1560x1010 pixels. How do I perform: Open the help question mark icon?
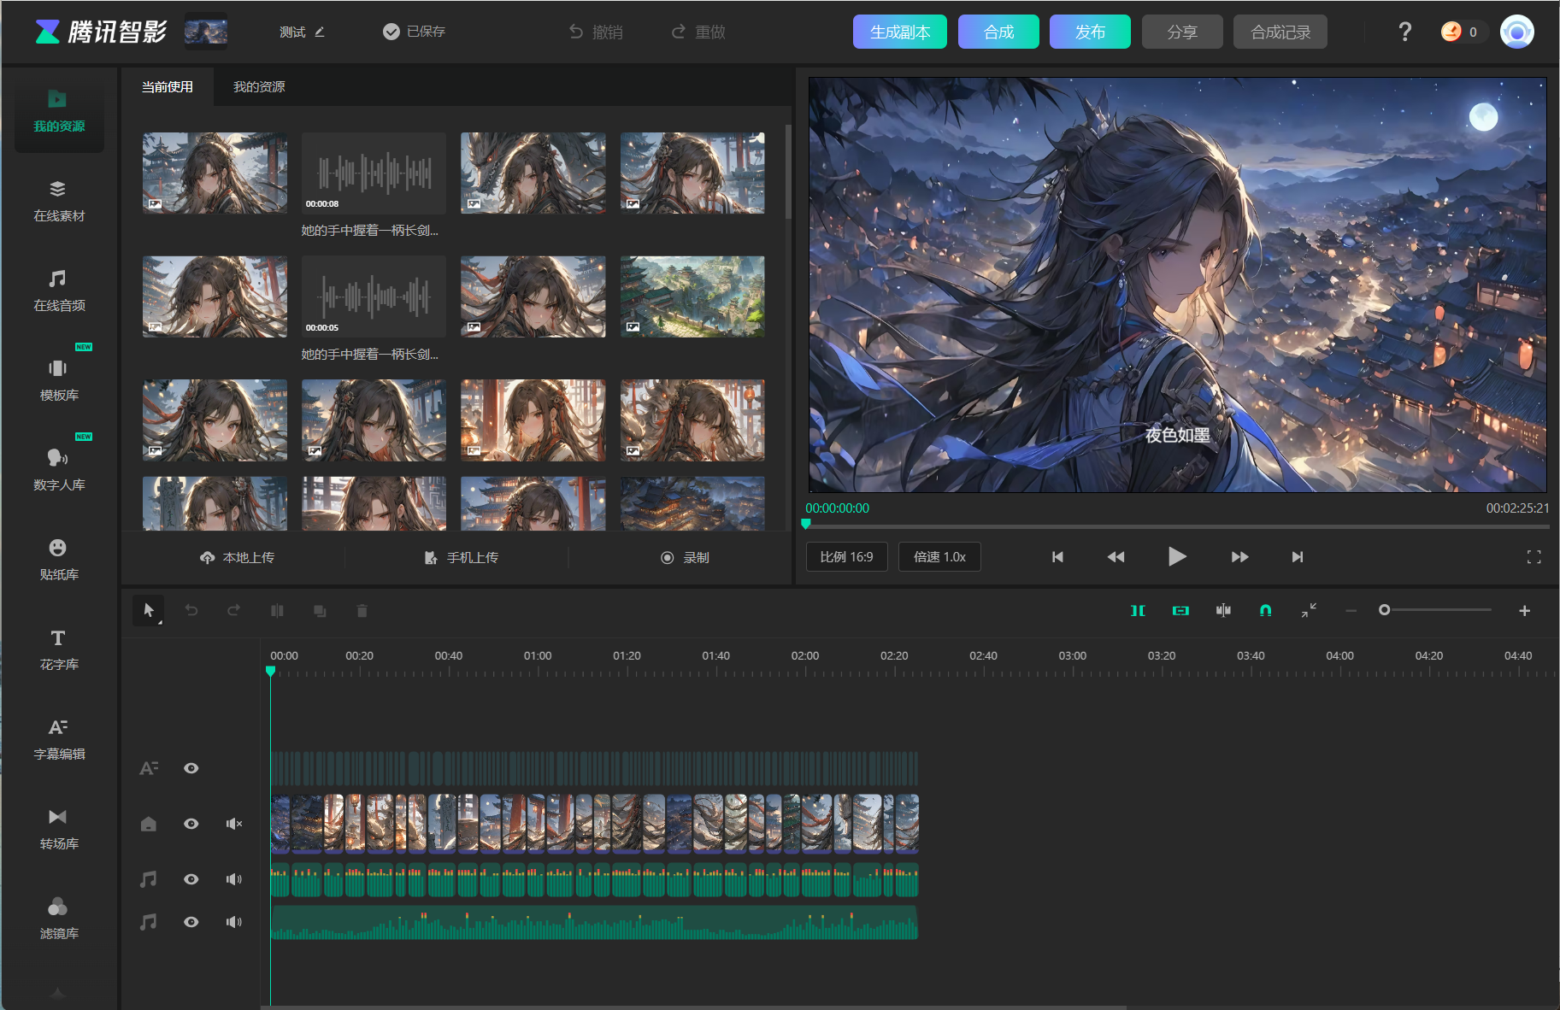[1404, 32]
